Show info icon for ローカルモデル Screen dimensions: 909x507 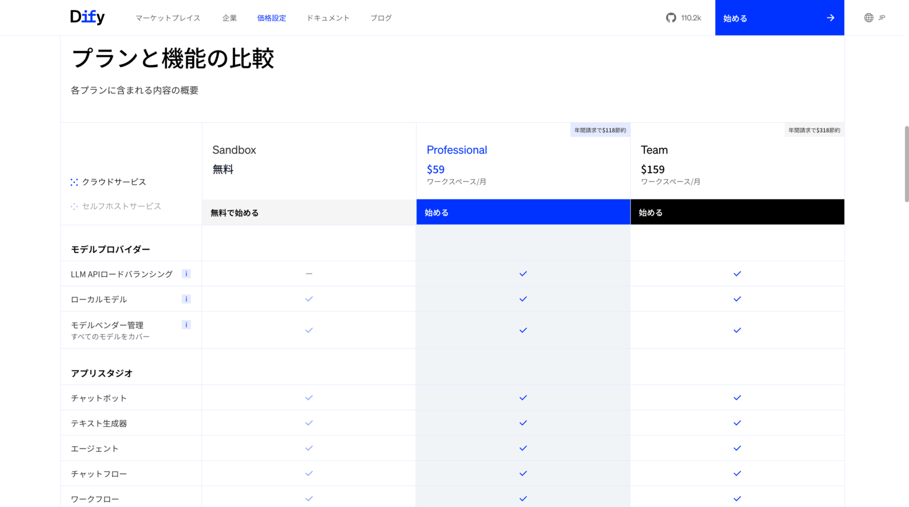pos(186,299)
